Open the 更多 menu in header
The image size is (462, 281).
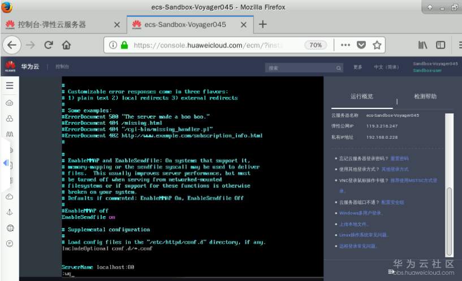click(358, 67)
